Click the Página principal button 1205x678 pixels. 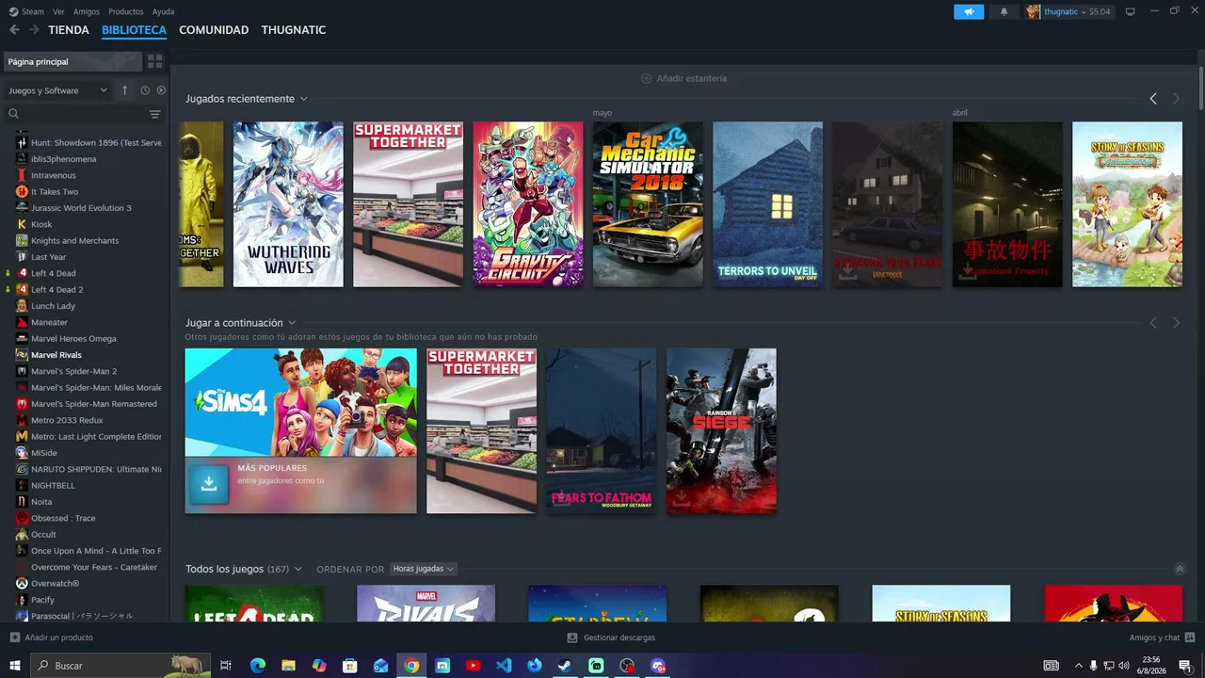[72, 61]
